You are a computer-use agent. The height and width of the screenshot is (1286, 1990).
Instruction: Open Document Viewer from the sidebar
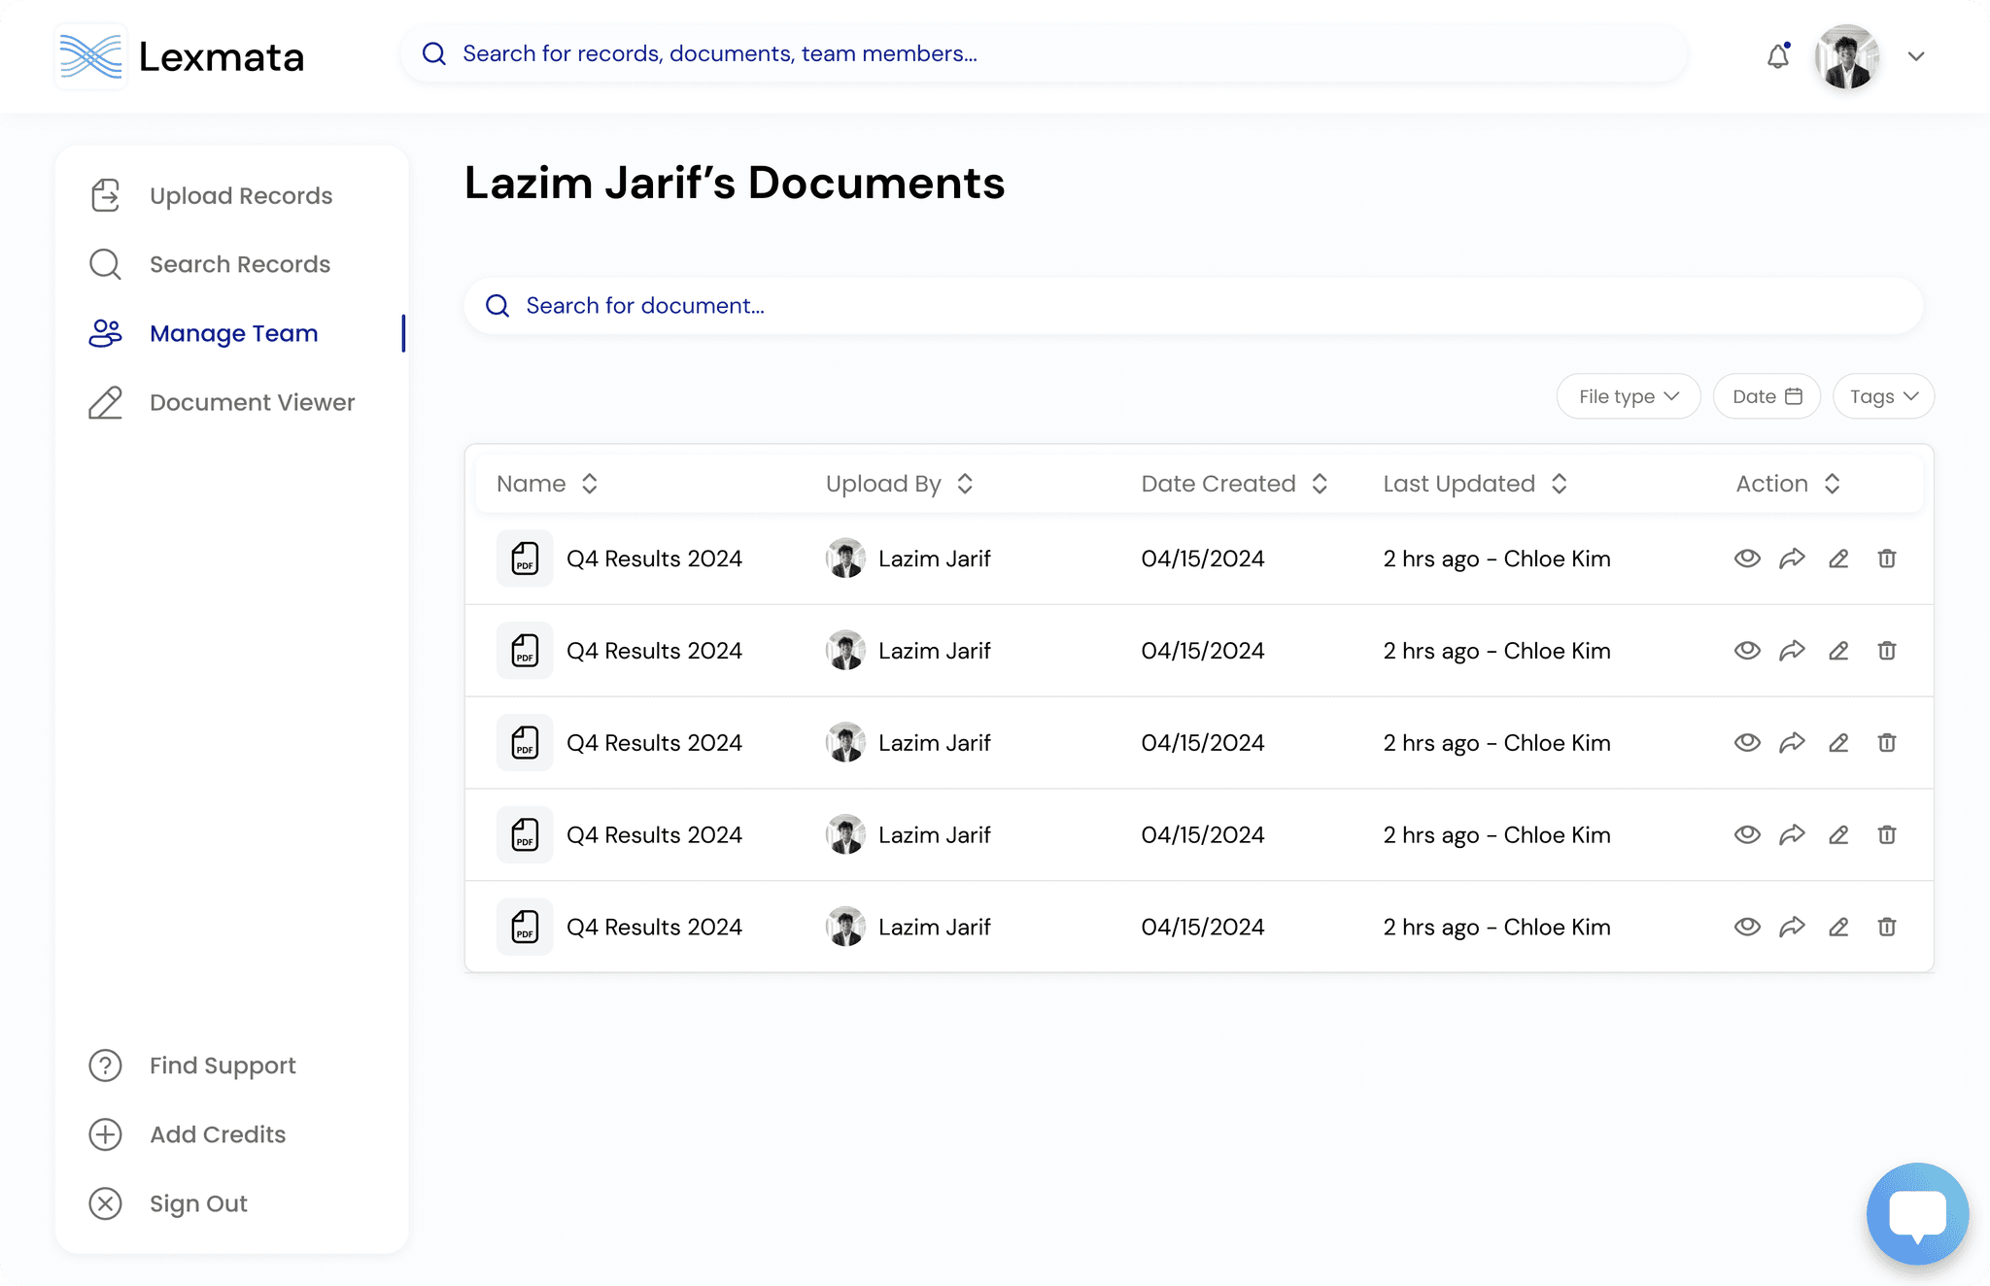coord(252,402)
